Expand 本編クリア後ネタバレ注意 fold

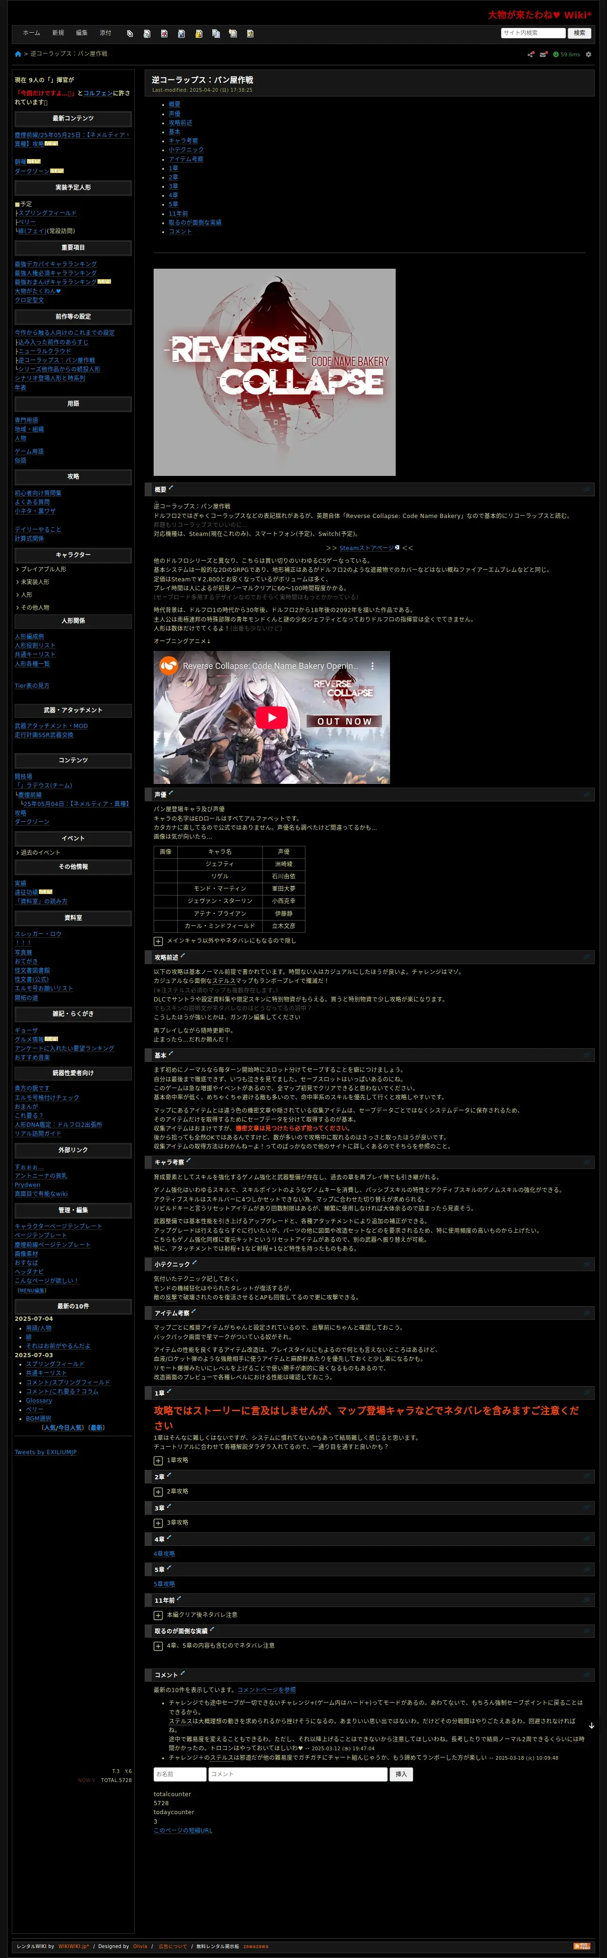[158, 1615]
